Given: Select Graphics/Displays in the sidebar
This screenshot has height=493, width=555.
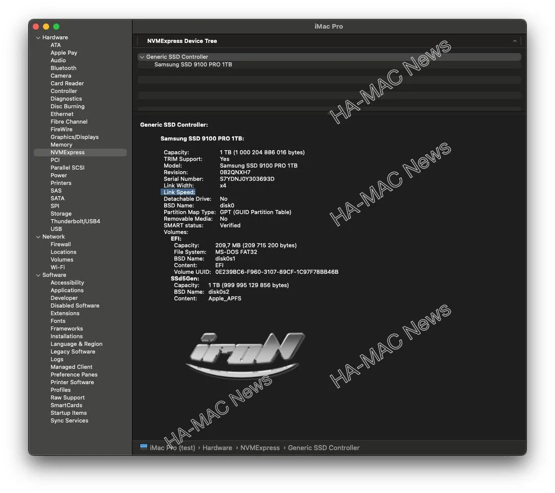Looking at the screenshot, I should coord(74,137).
